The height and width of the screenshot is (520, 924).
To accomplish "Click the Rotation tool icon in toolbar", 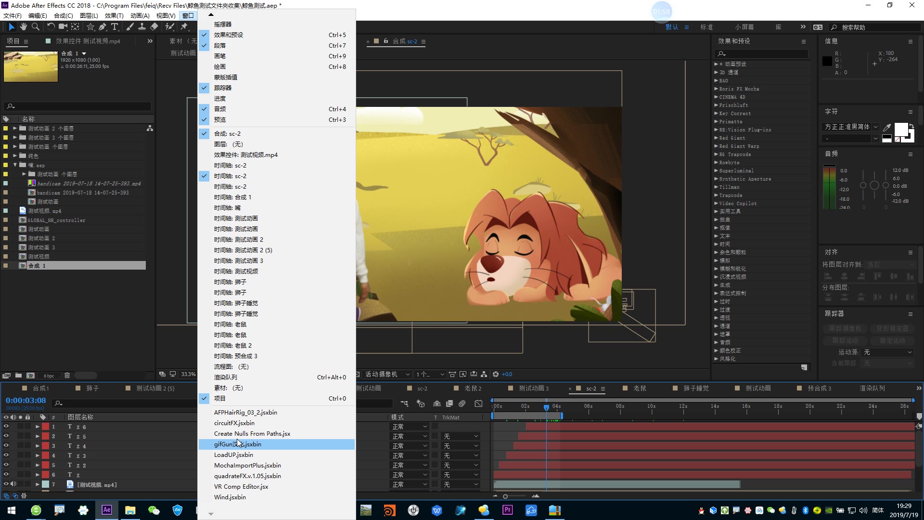I will pyautogui.click(x=50, y=26).
